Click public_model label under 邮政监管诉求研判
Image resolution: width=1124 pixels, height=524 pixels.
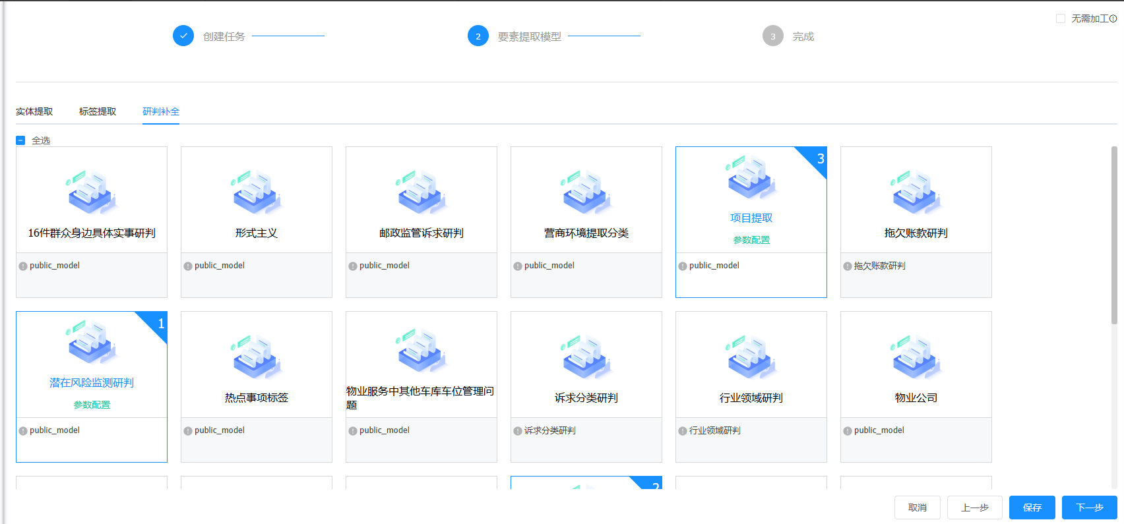tap(385, 266)
